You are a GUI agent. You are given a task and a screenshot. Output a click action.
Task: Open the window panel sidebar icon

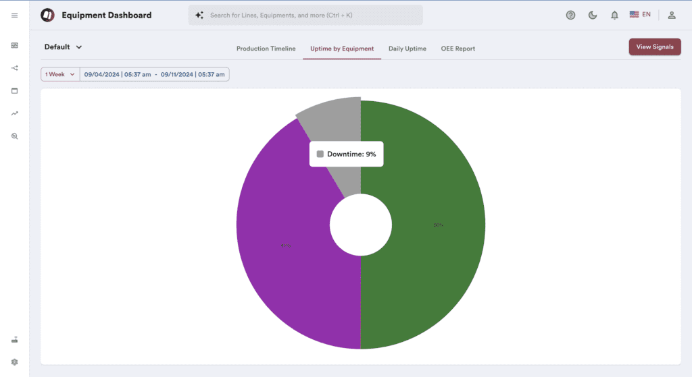point(15,91)
